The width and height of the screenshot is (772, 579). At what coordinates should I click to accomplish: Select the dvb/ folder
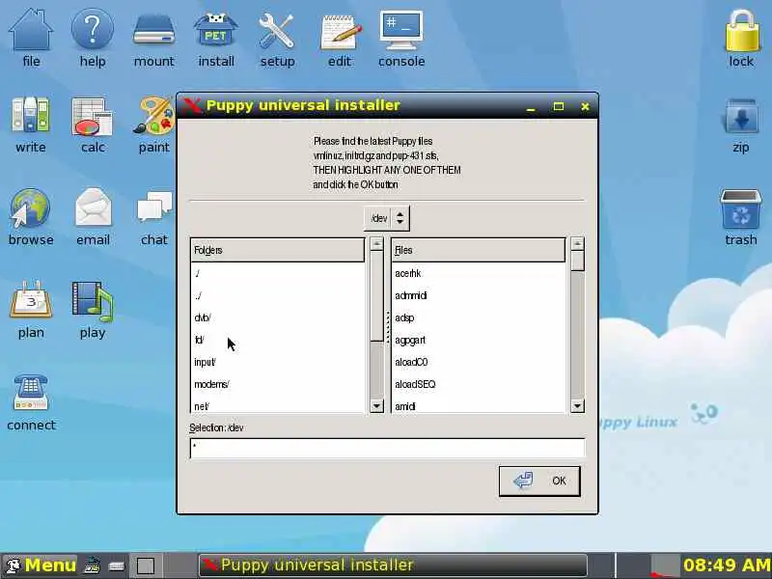coord(277,317)
